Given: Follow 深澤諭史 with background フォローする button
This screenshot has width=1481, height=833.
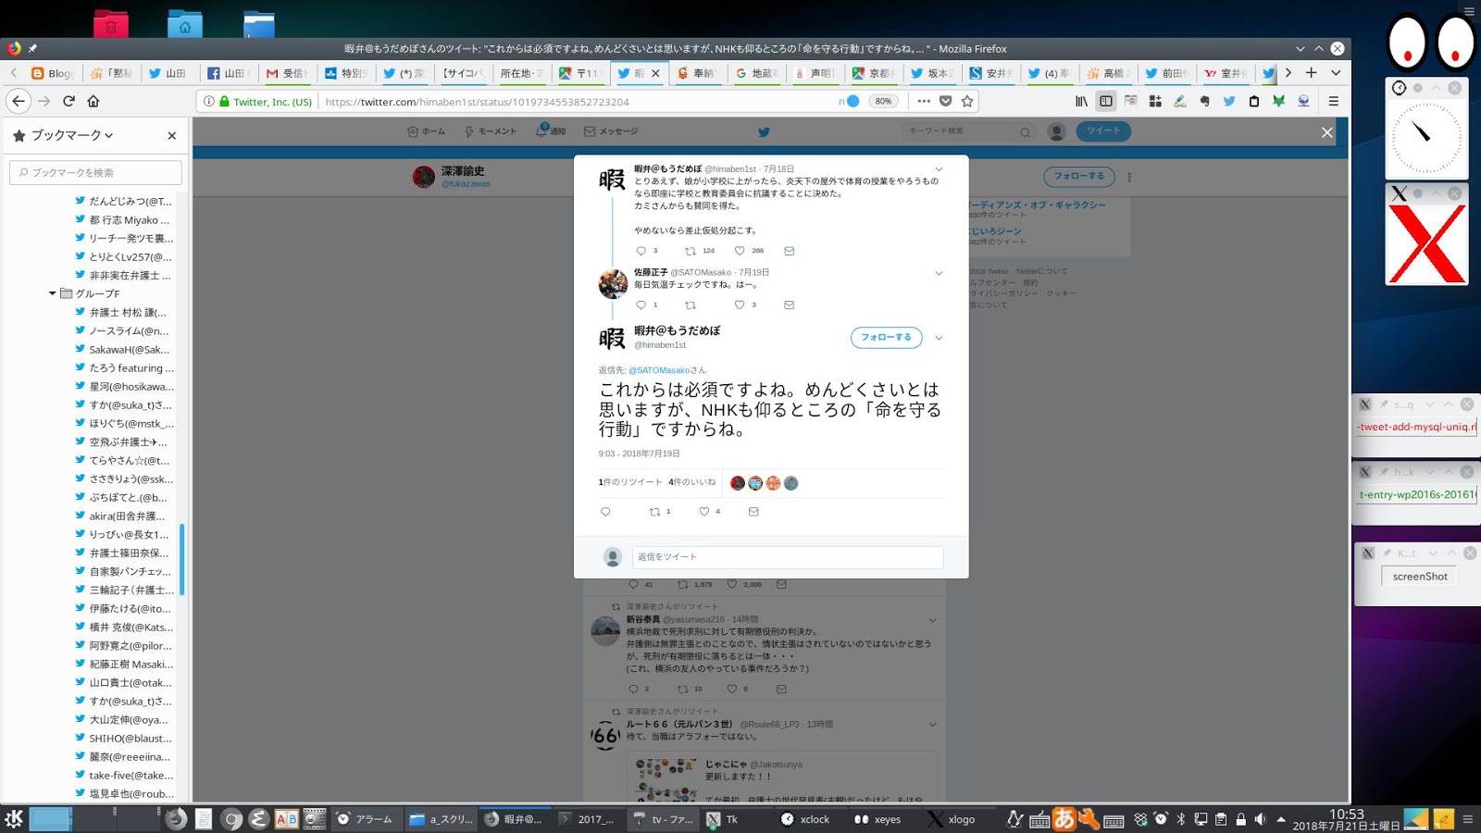Looking at the screenshot, I should coord(1079,176).
